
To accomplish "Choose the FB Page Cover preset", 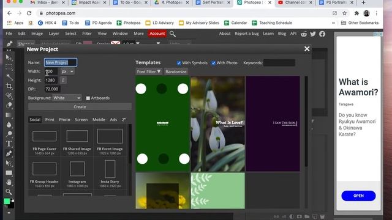I will point(44,141).
